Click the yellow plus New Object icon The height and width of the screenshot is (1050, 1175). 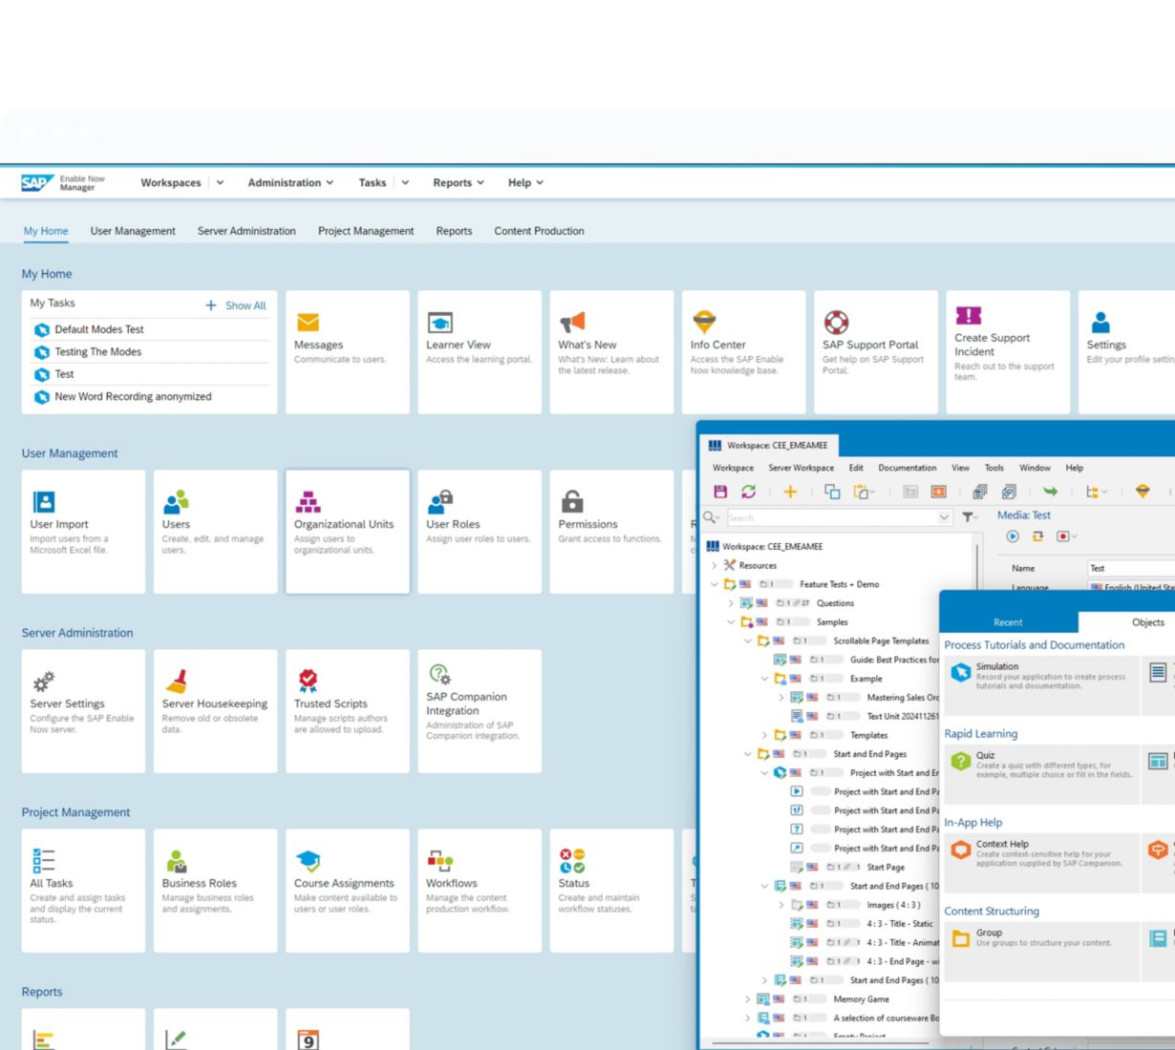click(x=790, y=492)
